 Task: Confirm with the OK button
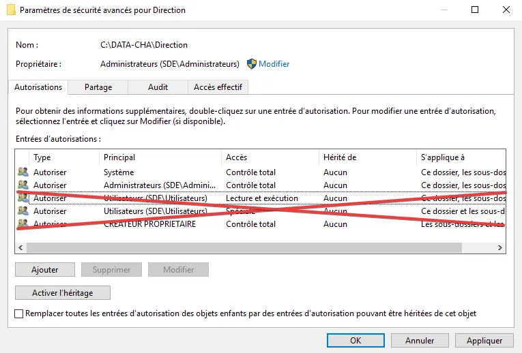[x=356, y=340]
